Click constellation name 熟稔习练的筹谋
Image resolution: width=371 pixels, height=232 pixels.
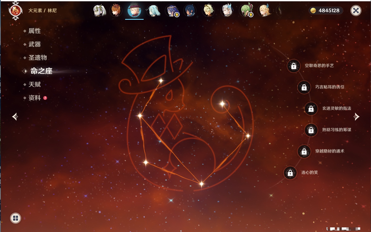(337, 130)
